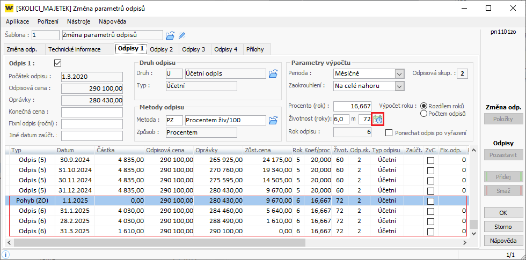Enable Ponechat odpis po vyřazení checkbox
Viewport: 526px width, 260px height.
point(390,133)
